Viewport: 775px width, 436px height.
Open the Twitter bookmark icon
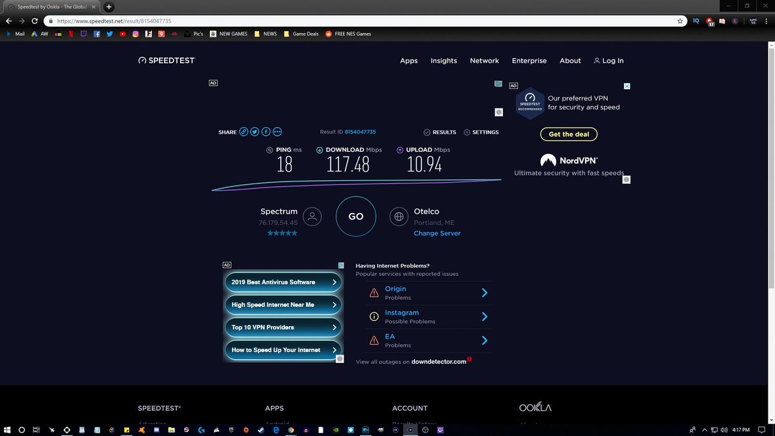pyautogui.click(x=110, y=34)
